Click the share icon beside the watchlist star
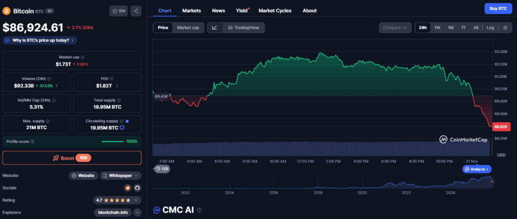Image resolution: width=517 pixels, height=219 pixels. 136,11
